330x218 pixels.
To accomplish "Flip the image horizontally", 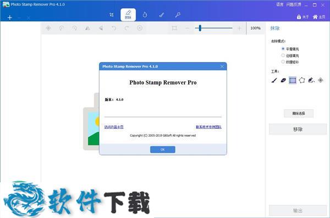I will tap(87, 28).
